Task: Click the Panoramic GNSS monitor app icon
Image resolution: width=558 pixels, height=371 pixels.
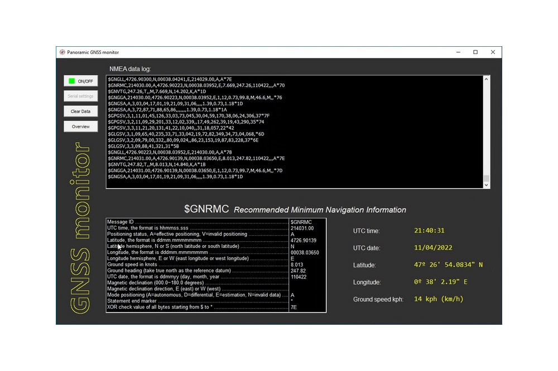Action: [x=62, y=52]
